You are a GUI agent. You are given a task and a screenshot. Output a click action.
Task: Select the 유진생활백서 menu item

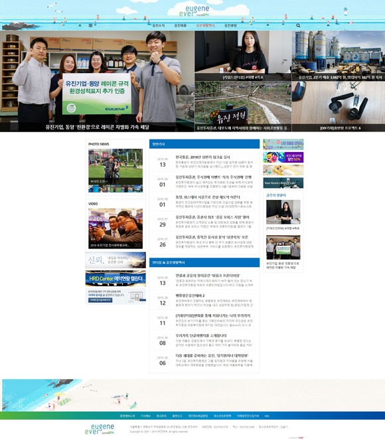pos(205,25)
